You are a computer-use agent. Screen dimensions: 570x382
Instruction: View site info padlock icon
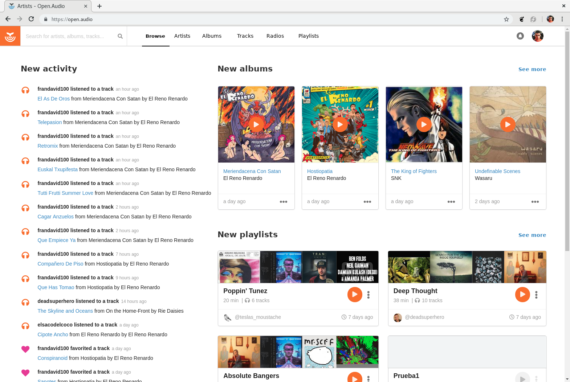pyautogui.click(x=46, y=19)
